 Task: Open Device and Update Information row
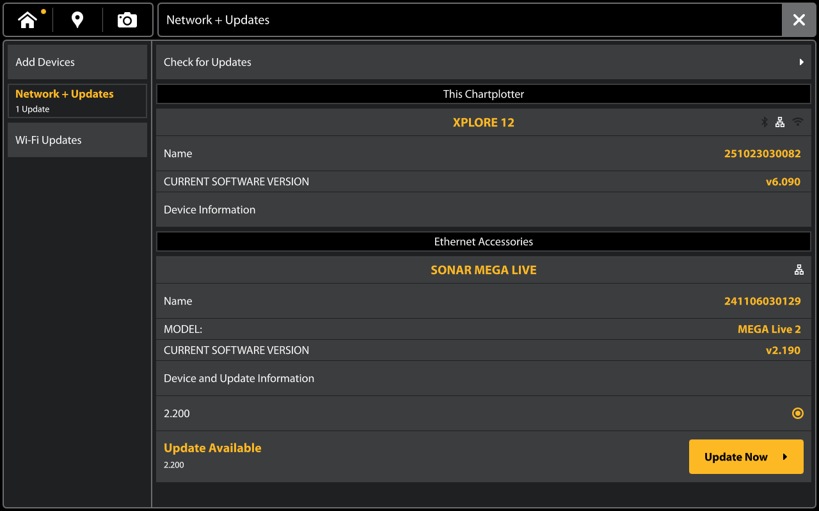point(483,378)
